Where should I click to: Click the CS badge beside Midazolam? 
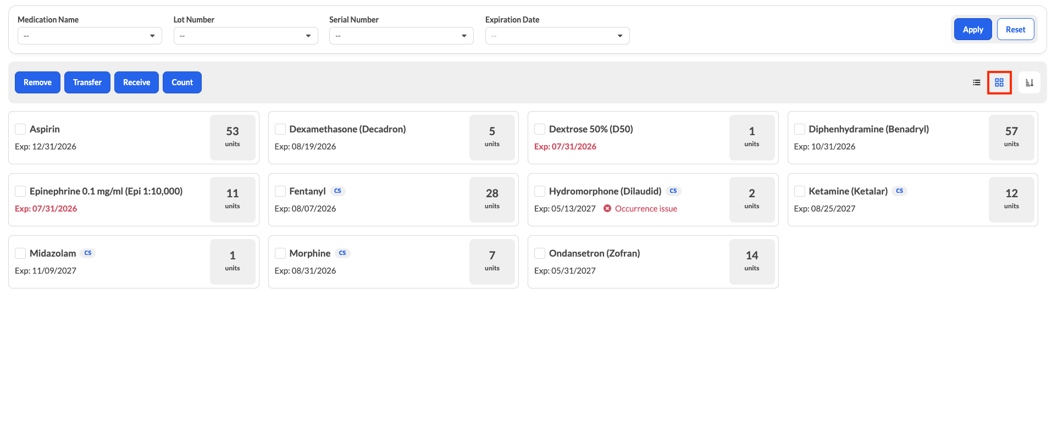point(88,253)
